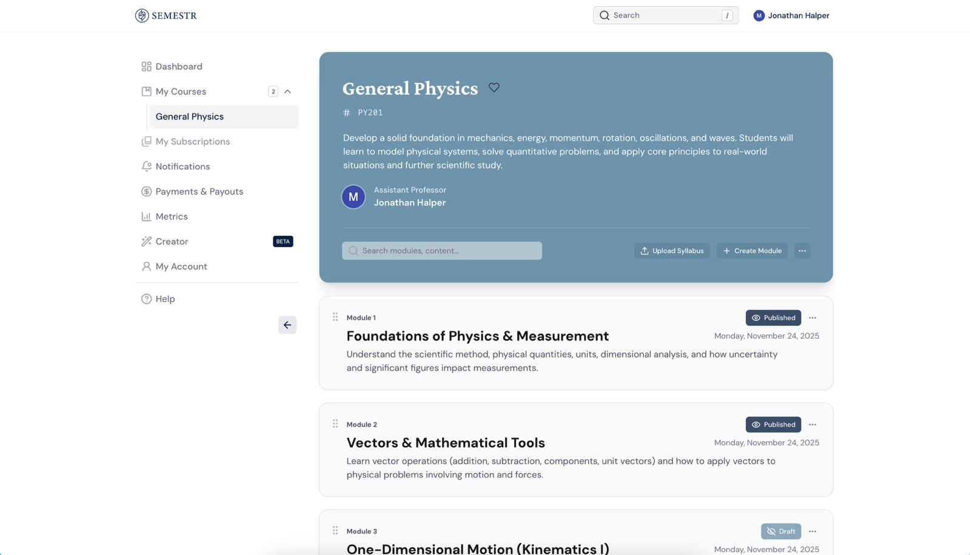Open Foundations of Physics & Measurement module

click(x=478, y=336)
